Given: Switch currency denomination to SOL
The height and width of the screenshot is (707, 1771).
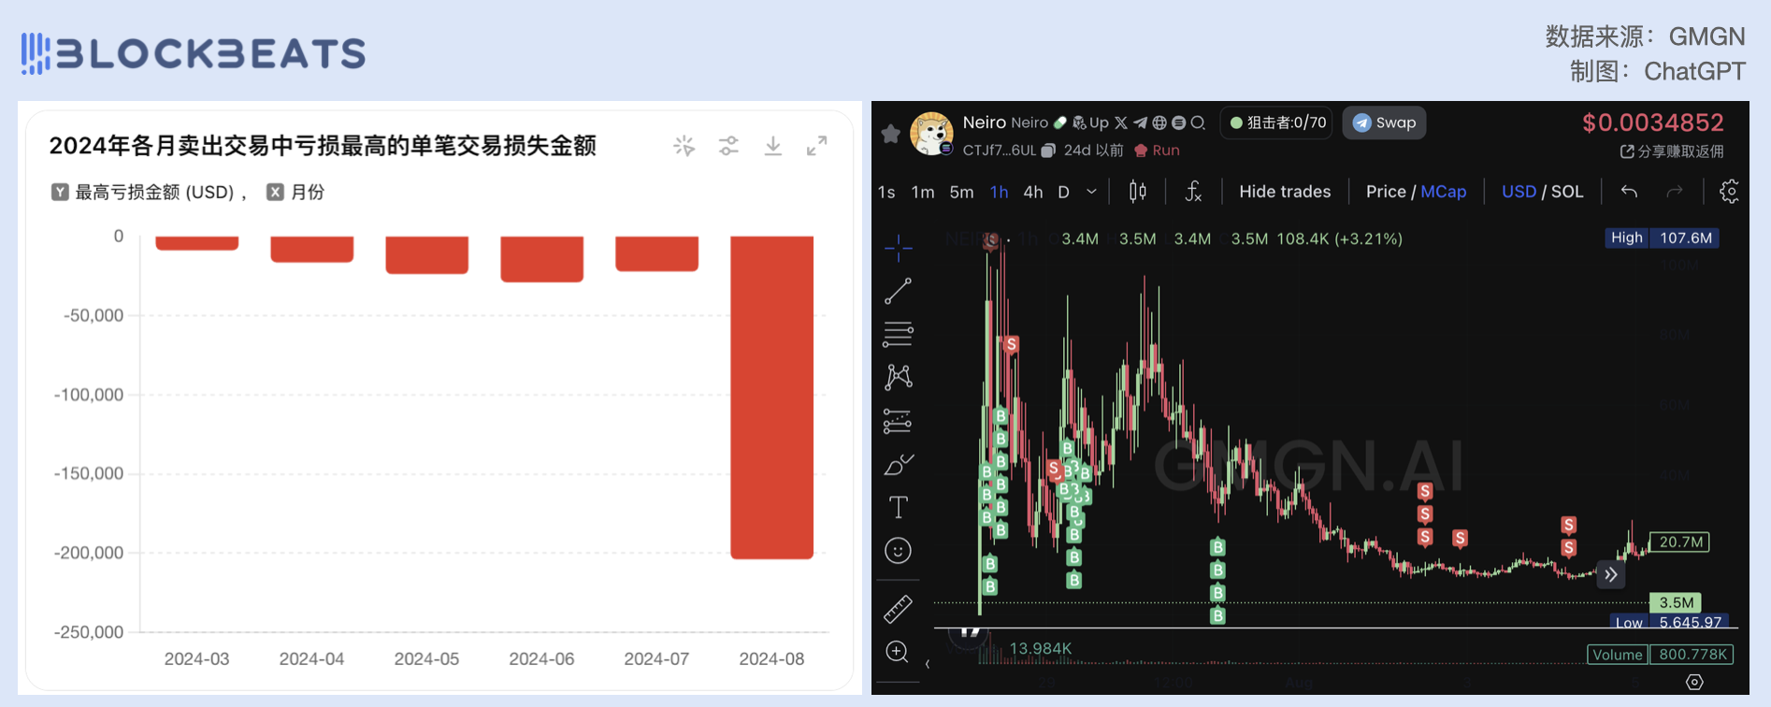Looking at the screenshot, I should point(1567,192).
